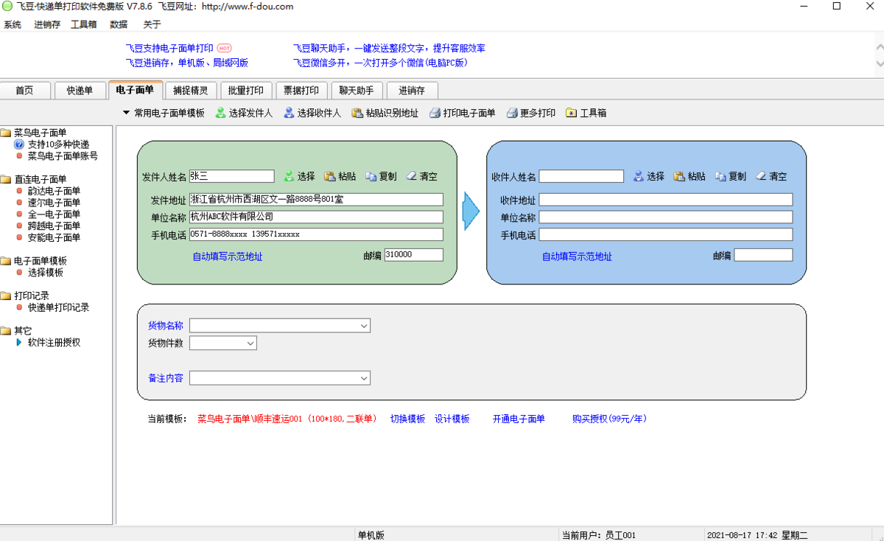Click 粘贴 icon in recipient panel
The image size is (884, 541).
point(679,177)
